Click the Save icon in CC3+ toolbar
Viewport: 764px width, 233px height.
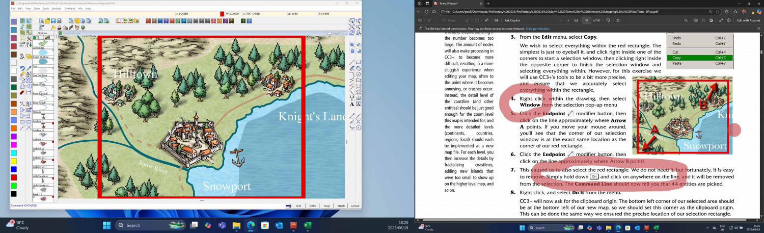point(53,21)
